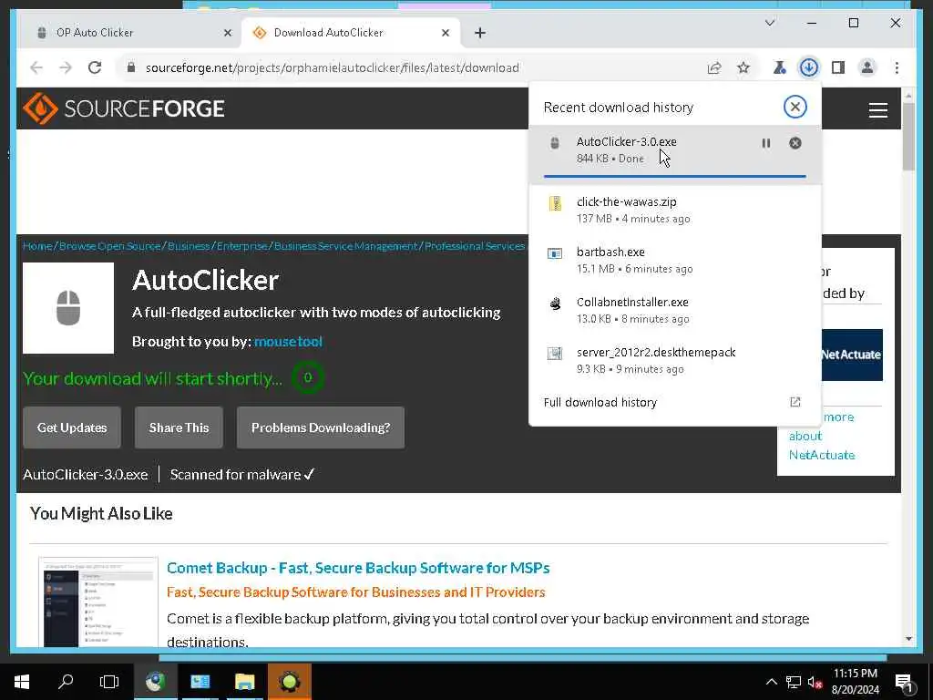Open Enterprise breadcrumb link
The image size is (933, 700).
241,246
